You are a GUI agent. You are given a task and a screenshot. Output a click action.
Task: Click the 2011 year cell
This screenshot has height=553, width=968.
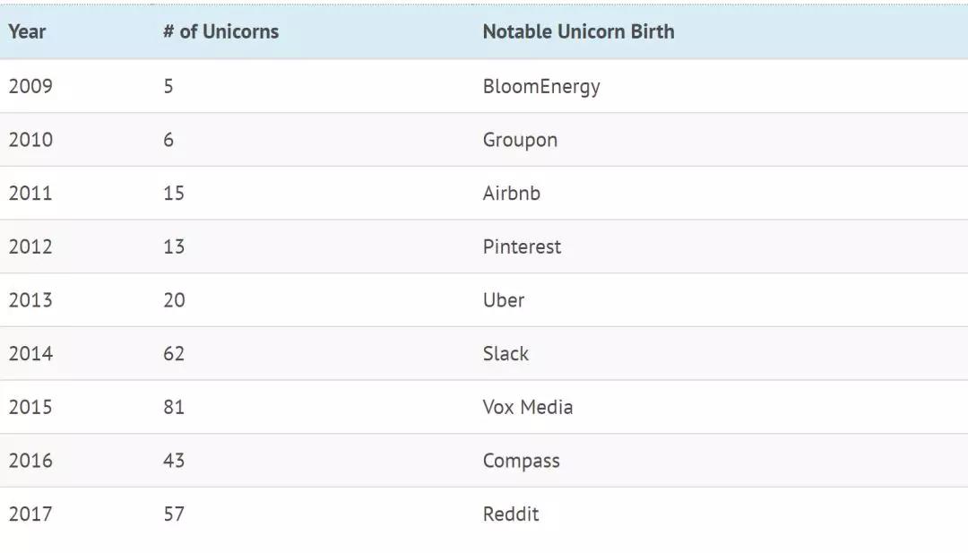pyautogui.click(x=30, y=194)
